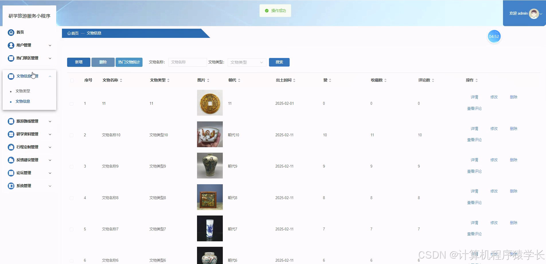The image size is (546, 264).
Task: Sort by 操作 column arrows
Action: pyautogui.click(x=477, y=80)
